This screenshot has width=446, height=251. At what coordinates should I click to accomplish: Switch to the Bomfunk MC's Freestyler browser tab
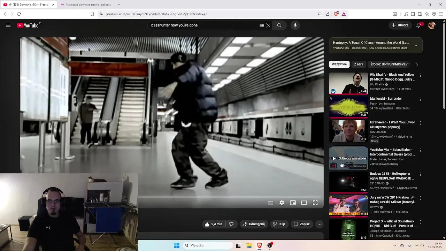pos(29,5)
